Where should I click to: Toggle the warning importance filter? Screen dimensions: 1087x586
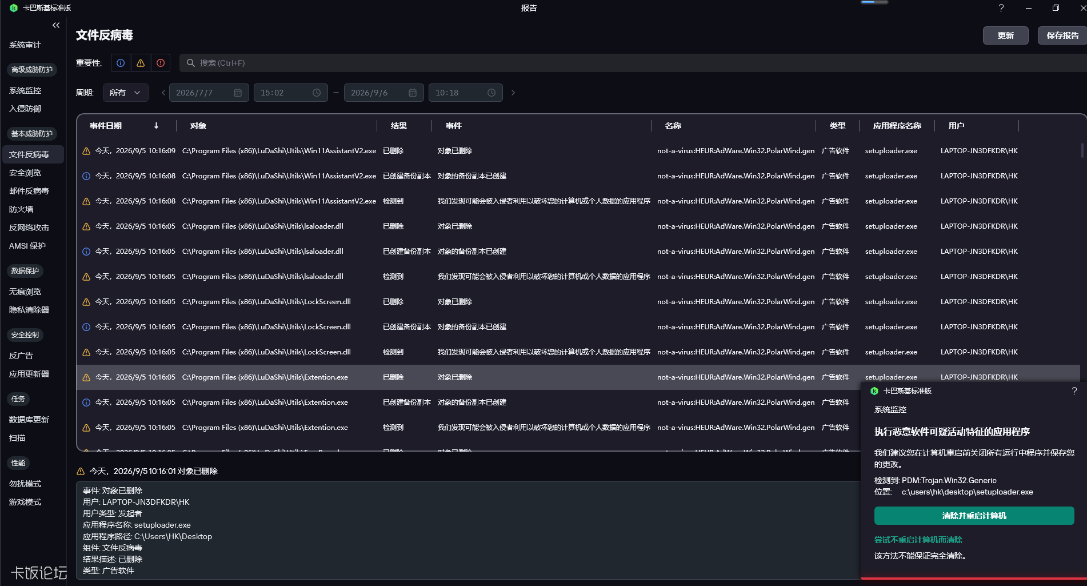(141, 63)
